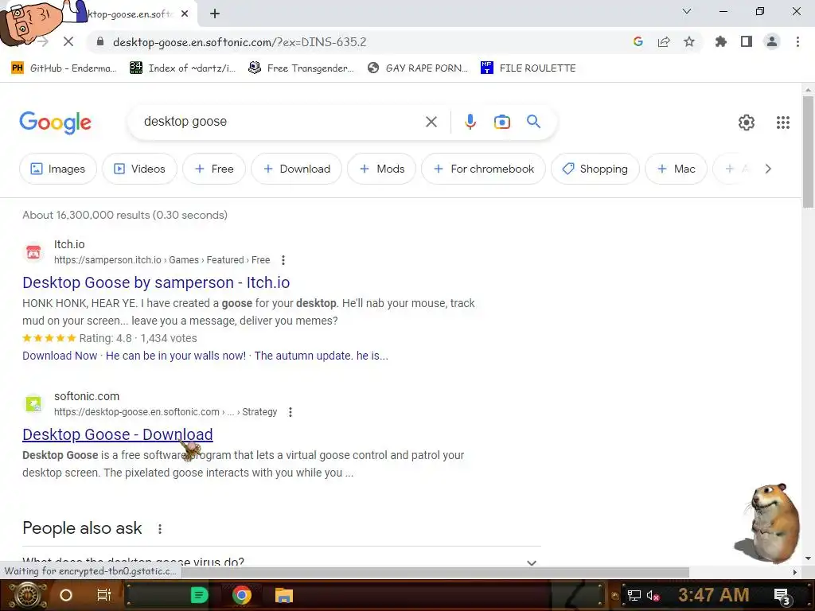Click the About 16,300,000 results text
This screenshot has height=611, width=815.
point(125,215)
